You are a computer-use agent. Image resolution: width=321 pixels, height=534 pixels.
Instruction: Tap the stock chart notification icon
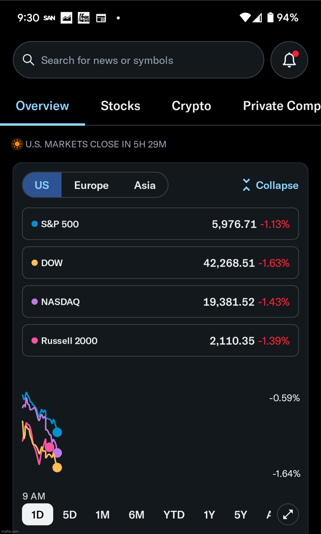pos(66,18)
